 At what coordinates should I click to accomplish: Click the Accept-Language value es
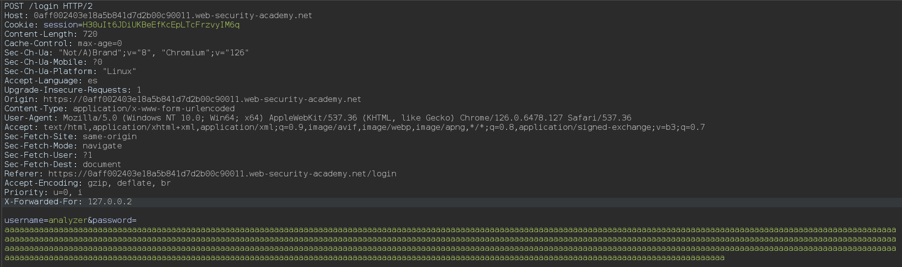click(x=92, y=80)
